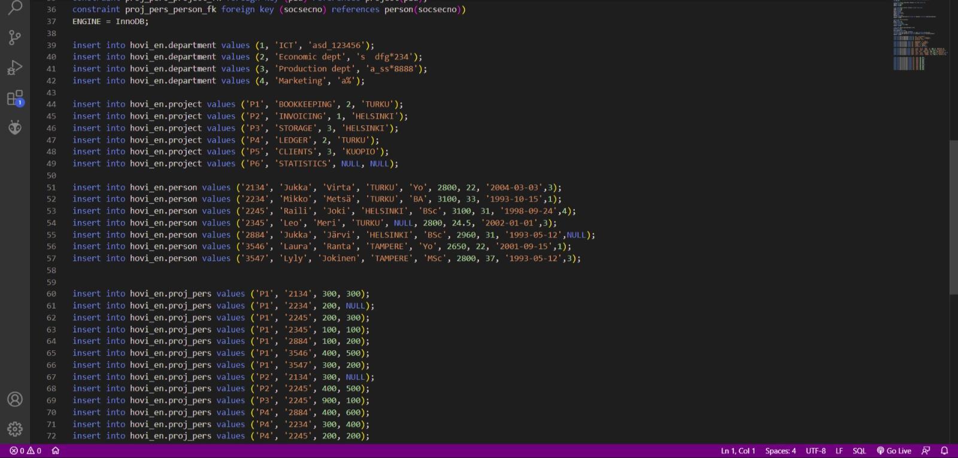Click date '2001-09-15' on line 56

click(523, 246)
